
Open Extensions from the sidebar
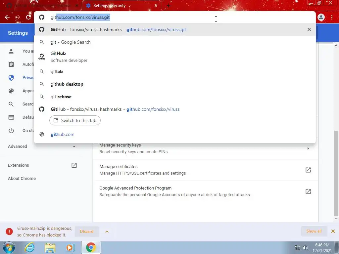tap(19, 165)
